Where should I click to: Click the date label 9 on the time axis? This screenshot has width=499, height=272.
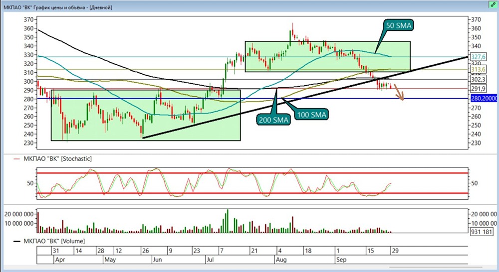[x=170, y=251]
